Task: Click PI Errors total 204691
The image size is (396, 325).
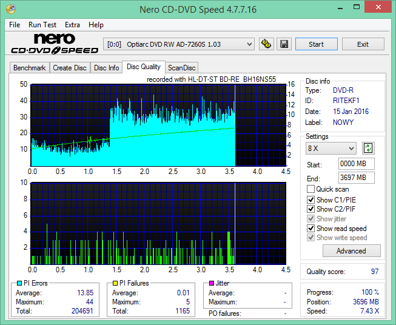Action: 82,311
